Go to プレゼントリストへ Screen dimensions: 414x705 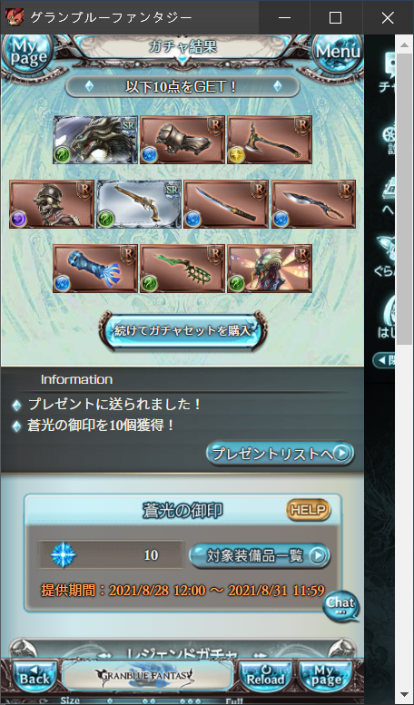(x=280, y=454)
